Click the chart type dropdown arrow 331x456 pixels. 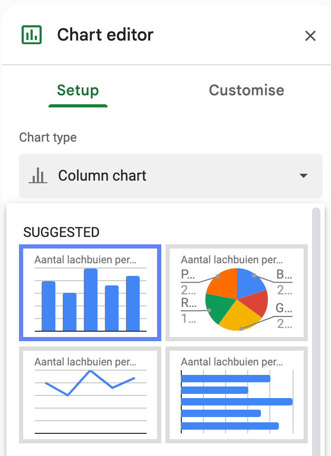303,176
